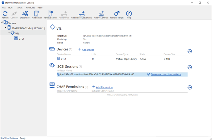Click the Target CHAP Name column header

click(x=67, y=91)
